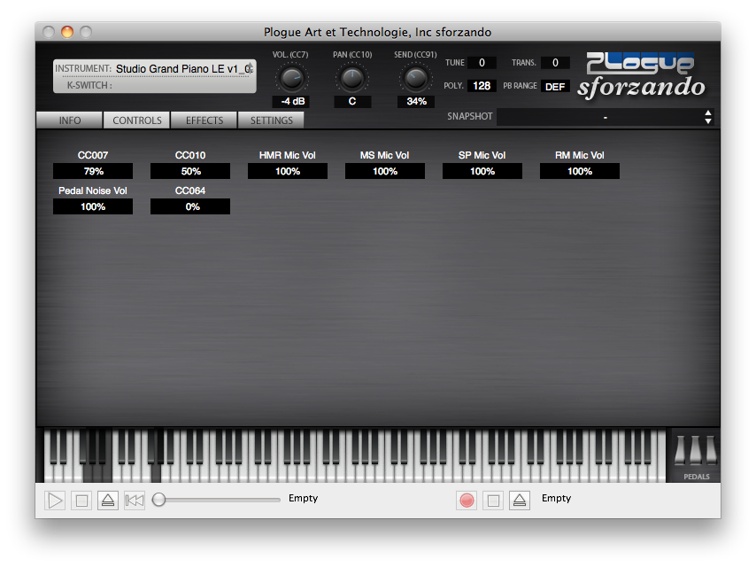Switch to the CONTROLS tab
756x567 pixels.
pos(137,120)
